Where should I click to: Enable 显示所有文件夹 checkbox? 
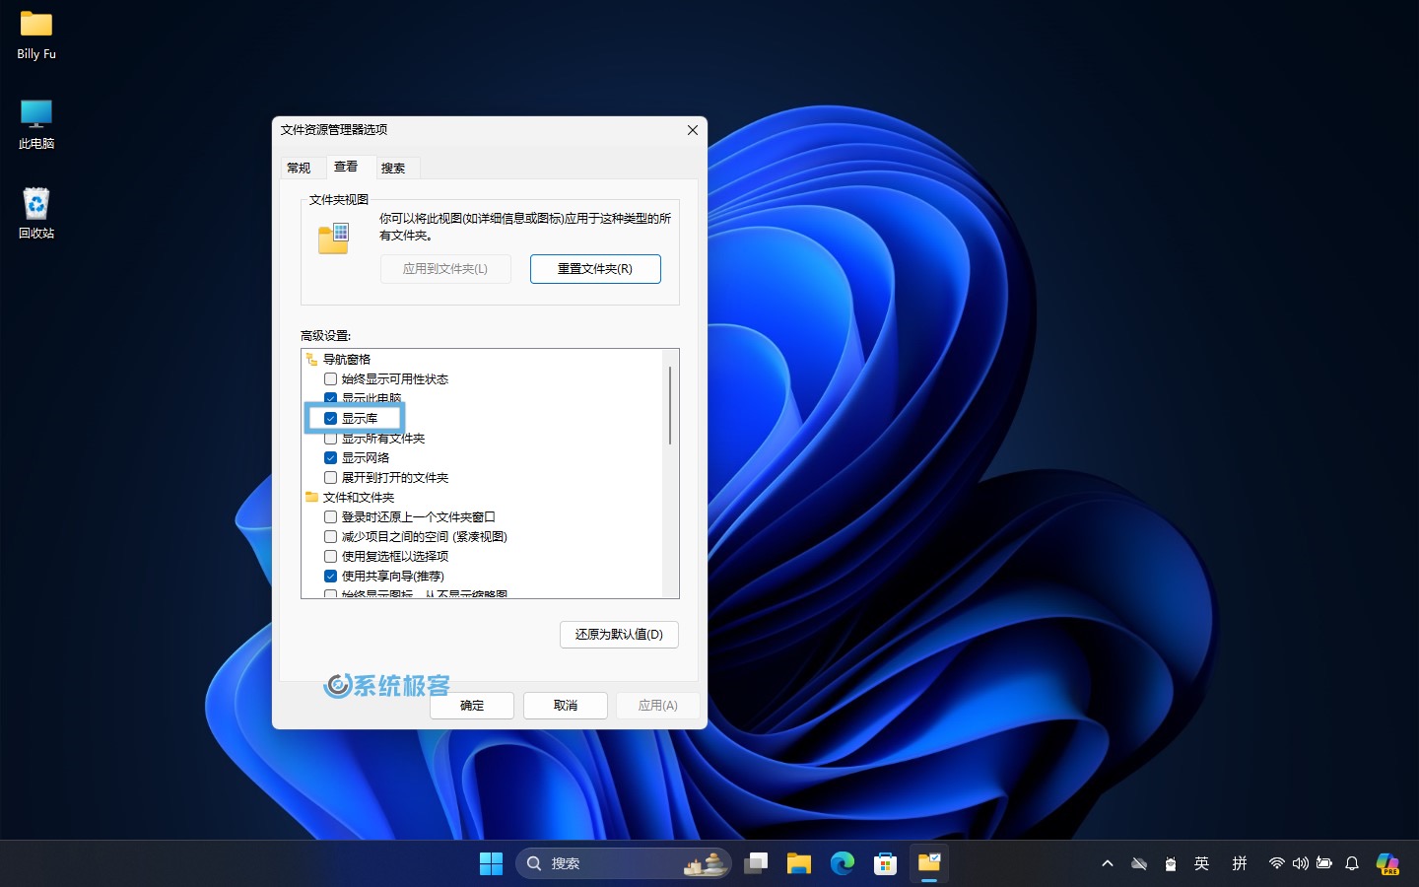point(331,439)
